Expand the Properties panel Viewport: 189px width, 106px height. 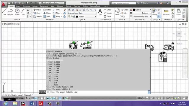[140, 20]
